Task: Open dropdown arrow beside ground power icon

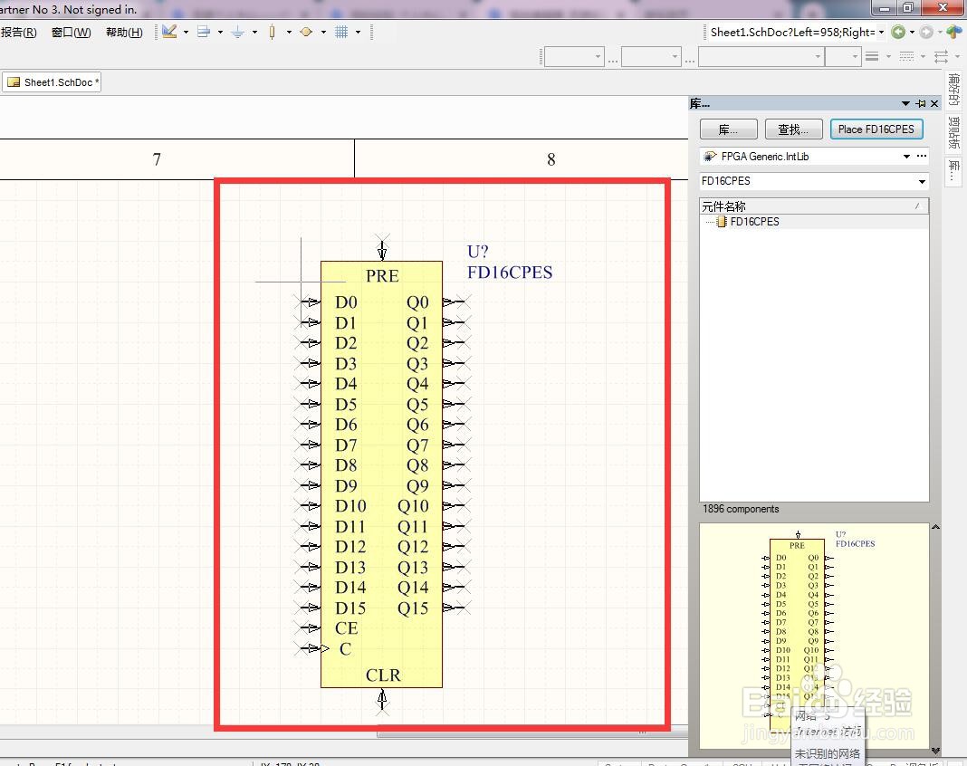Action: pos(254,32)
